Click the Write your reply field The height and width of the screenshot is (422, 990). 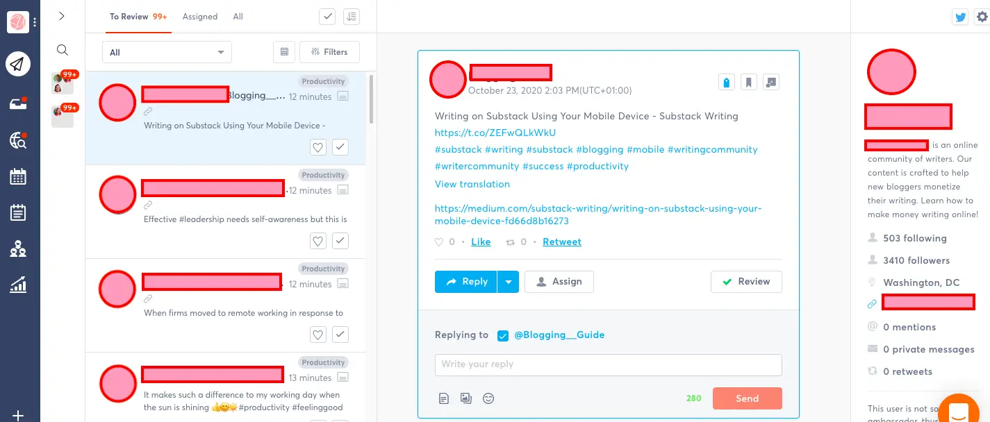click(x=609, y=364)
